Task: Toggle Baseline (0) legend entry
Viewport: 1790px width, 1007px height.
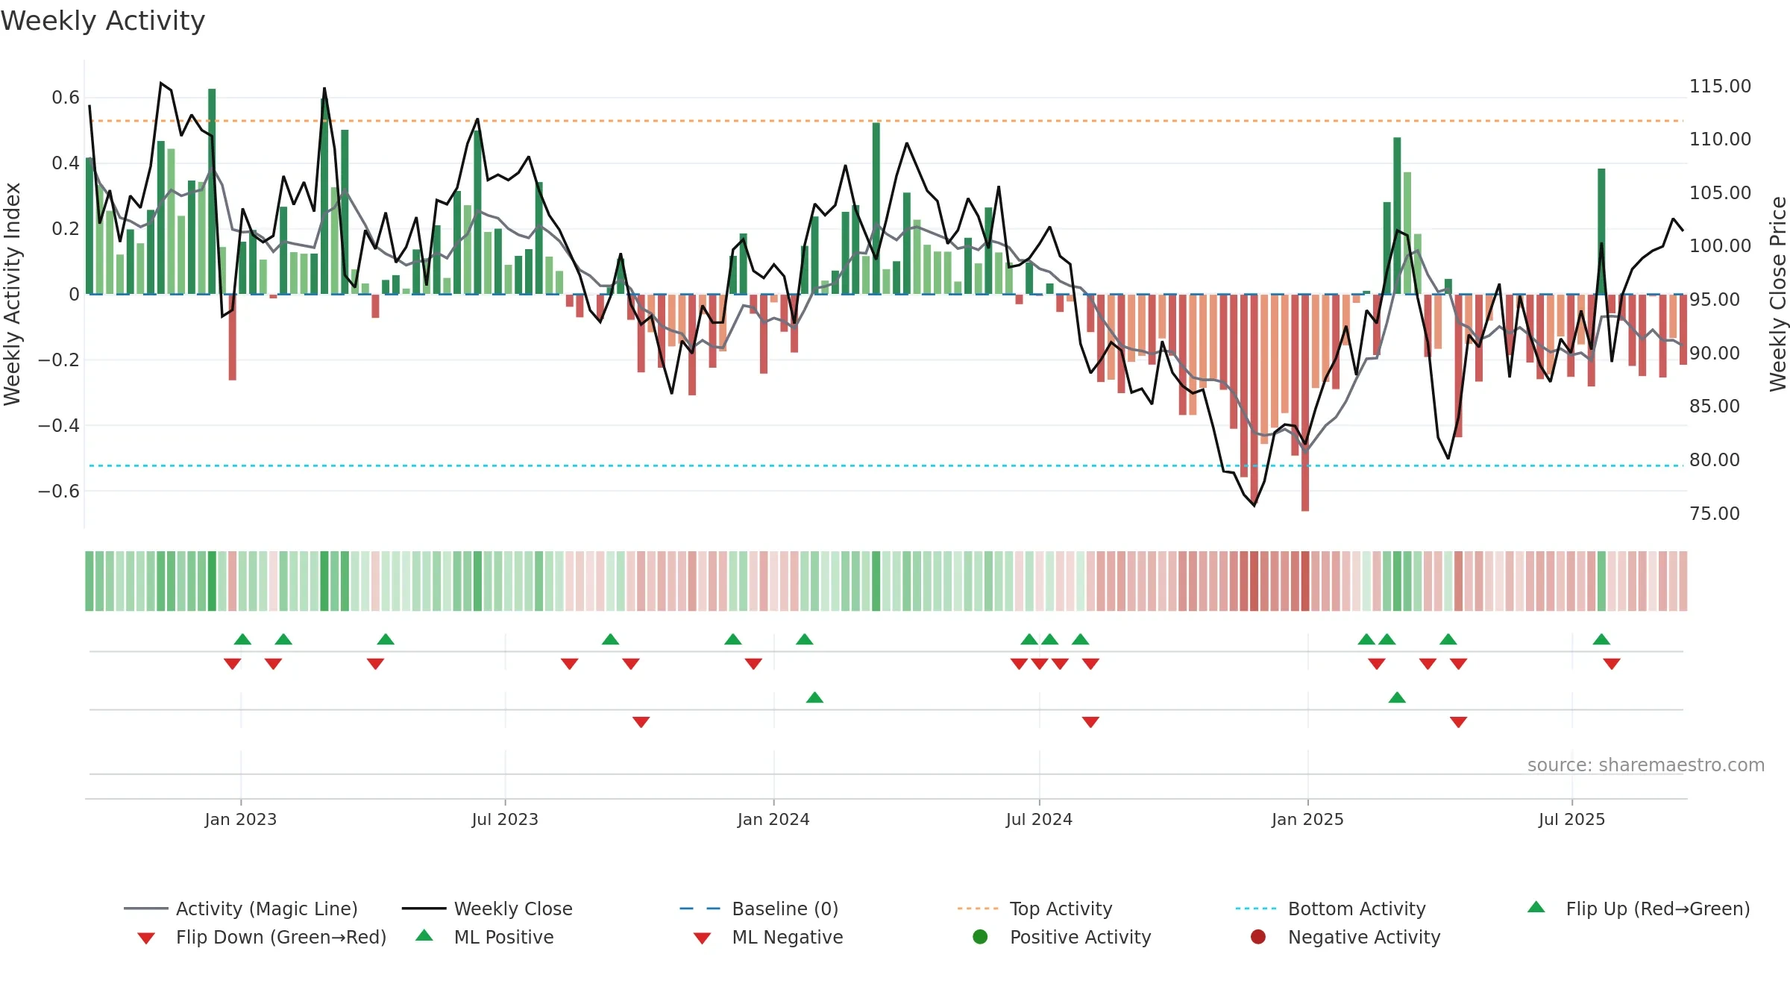Action: (759, 909)
